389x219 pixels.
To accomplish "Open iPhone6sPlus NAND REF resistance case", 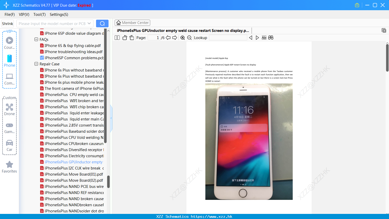I will pyautogui.click(x=72, y=193).
